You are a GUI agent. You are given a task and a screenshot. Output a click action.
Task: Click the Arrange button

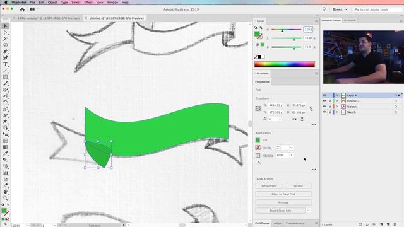pos(283,202)
